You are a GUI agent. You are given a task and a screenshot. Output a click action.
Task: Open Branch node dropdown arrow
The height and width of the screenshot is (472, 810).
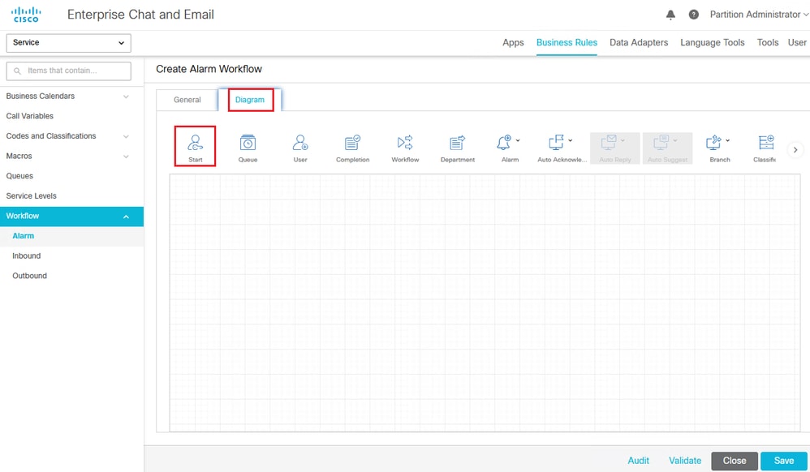coord(728,140)
